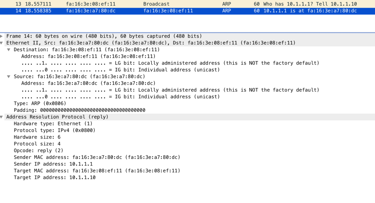Select the Sender MAC address field
Image resolution: width=375 pixels, height=203 pixels.
coord(97,157)
